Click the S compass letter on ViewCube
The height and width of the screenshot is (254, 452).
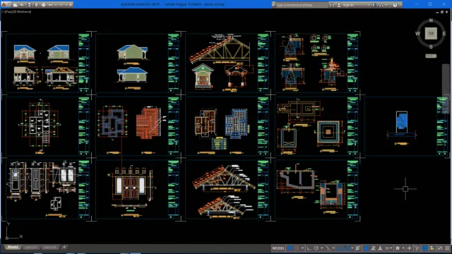point(431,47)
